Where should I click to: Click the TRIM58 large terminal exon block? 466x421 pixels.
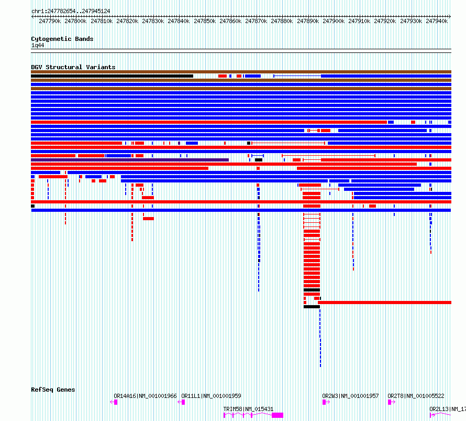(278, 415)
